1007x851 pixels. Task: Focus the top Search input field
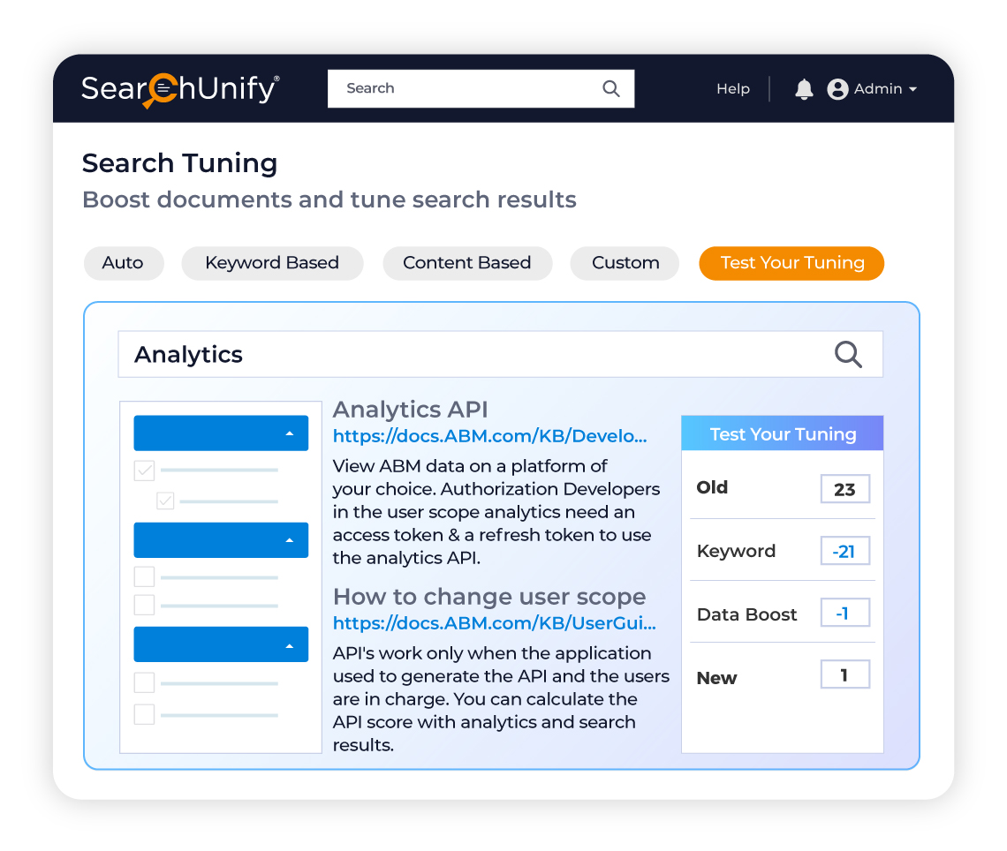pyautogui.click(x=481, y=88)
